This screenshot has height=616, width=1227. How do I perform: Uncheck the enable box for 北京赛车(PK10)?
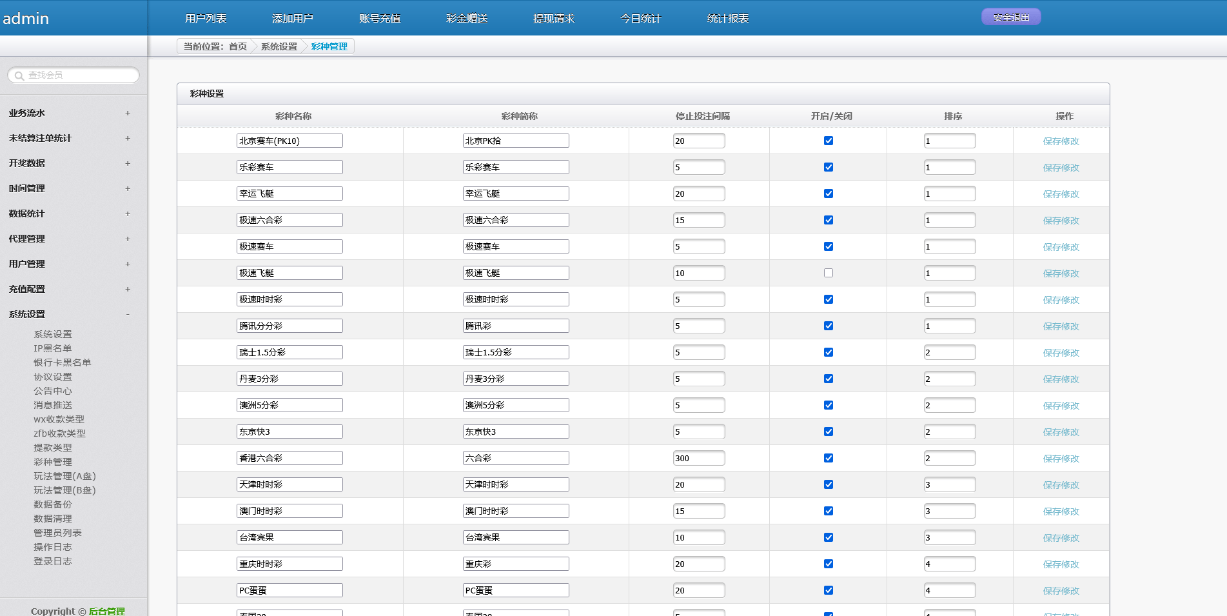coord(829,141)
